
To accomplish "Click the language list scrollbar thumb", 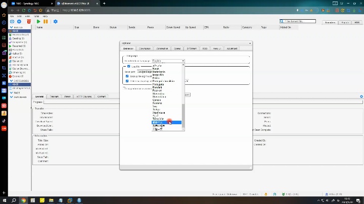I will (183, 116).
